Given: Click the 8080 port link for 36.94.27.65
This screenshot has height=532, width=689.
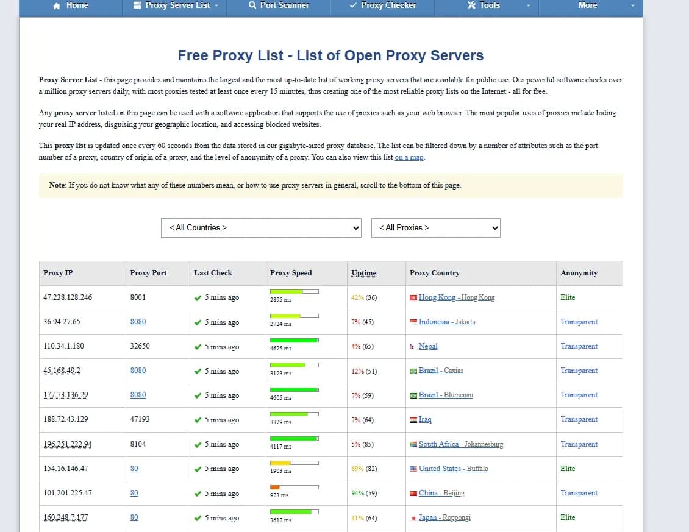Looking at the screenshot, I should point(138,322).
